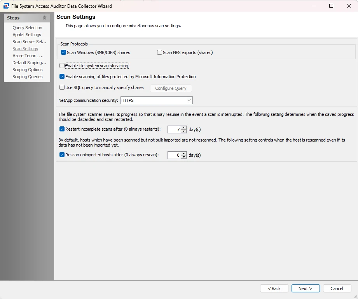Click NetApp communication security label
This screenshot has height=299, width=358.
(x=88, y=100)
